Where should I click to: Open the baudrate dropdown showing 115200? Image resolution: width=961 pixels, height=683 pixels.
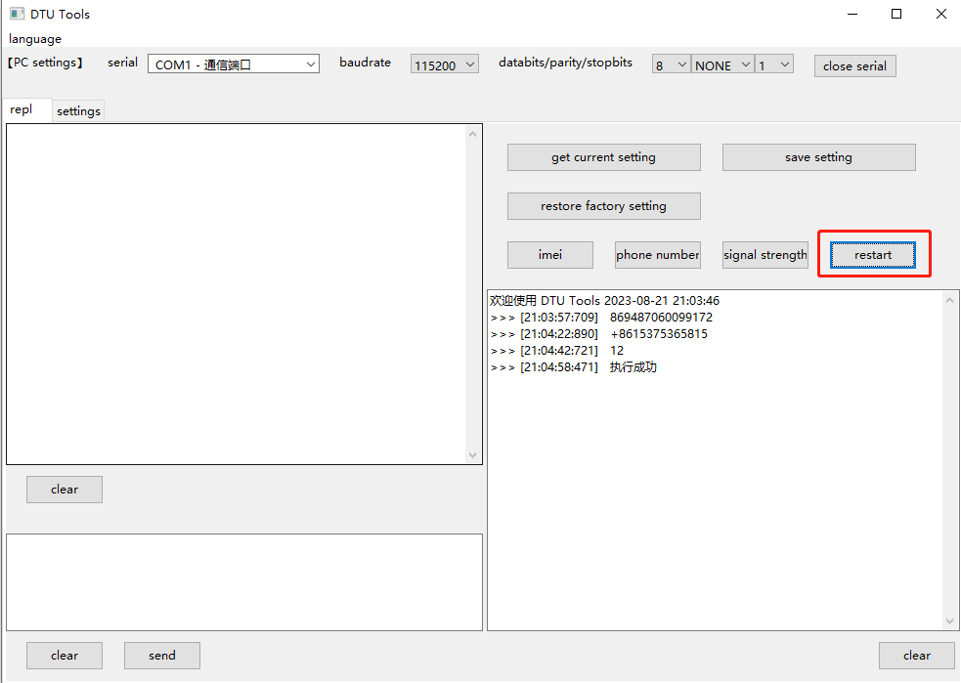pos(444,64)
